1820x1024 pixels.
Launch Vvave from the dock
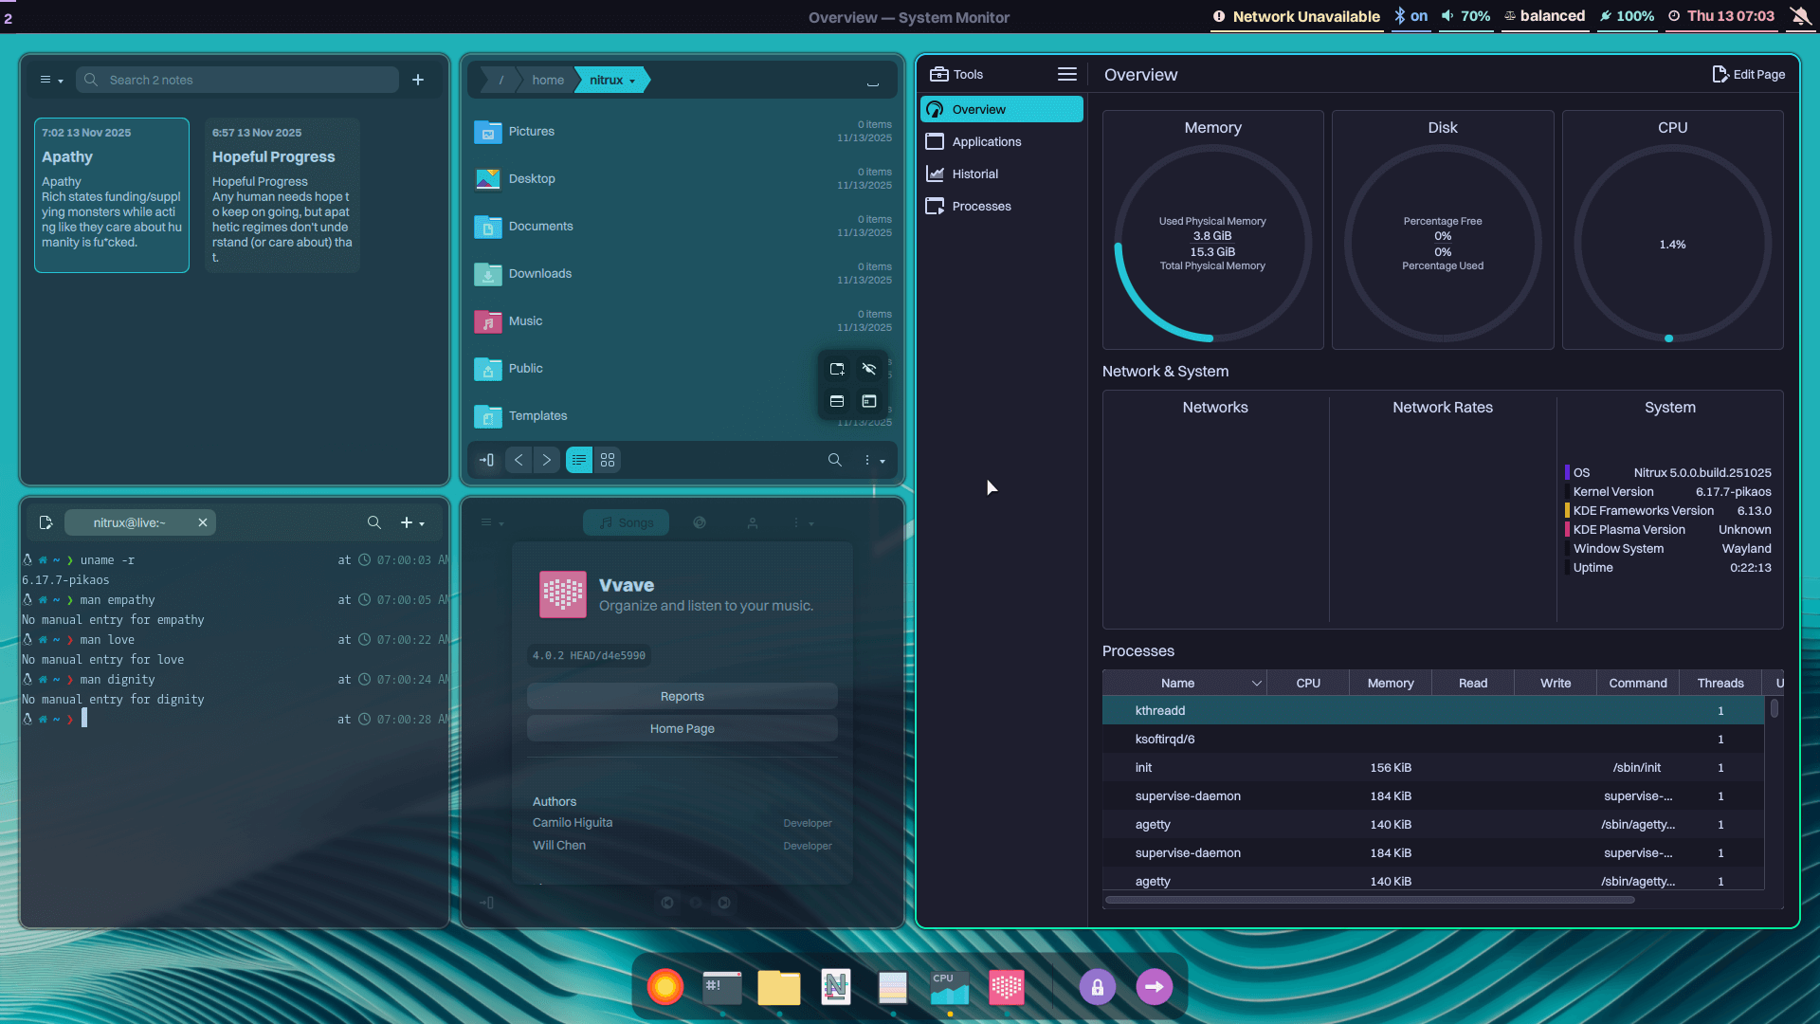click(1007, 986)
